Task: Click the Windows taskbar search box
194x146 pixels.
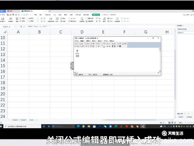Action: (x=22, y=126)
